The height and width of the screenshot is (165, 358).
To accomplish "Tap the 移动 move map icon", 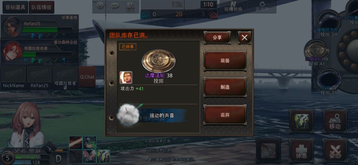I will (x=335, y=121).
